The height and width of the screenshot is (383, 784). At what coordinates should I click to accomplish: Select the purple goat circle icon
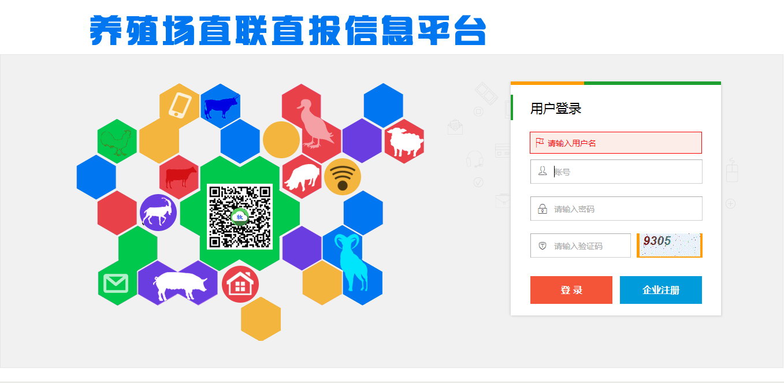(x=158, y=213)
